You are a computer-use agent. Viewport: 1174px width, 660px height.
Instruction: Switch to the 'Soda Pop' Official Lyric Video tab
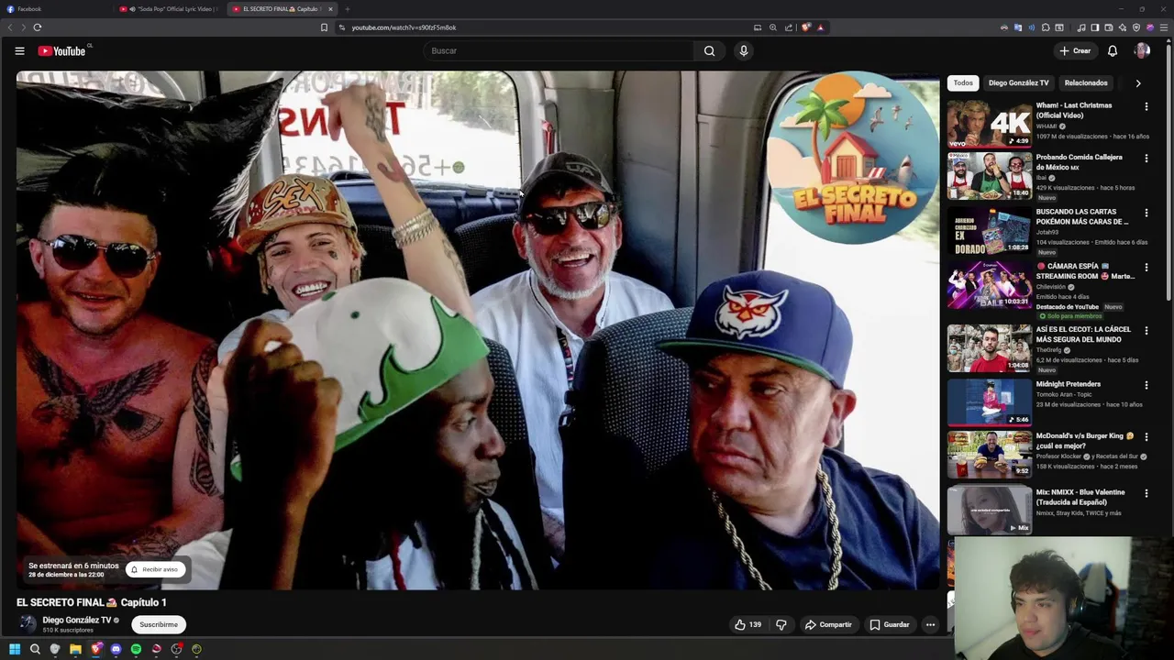(170, 9)
